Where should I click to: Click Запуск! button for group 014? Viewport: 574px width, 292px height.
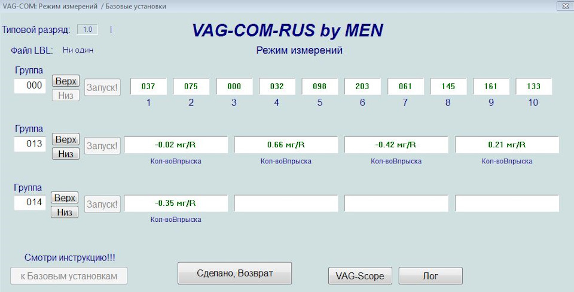102,204
